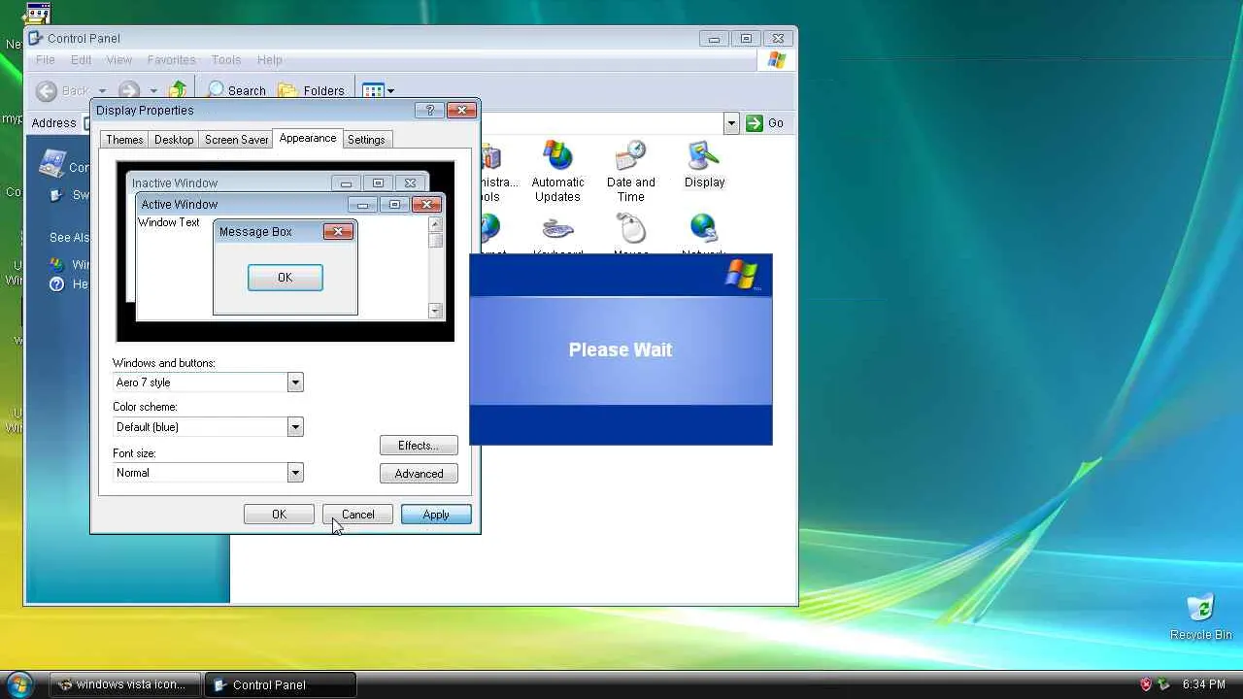1243x699 pixels.
Task: Open the File menu in Control Panel
Action: pos(46,60)
